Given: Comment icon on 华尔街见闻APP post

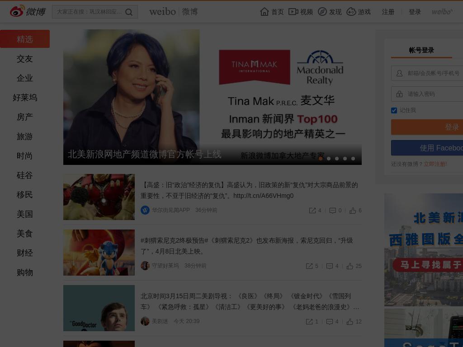Looking at the screenshot, I should pyautogui.click(x=332, y=211).
